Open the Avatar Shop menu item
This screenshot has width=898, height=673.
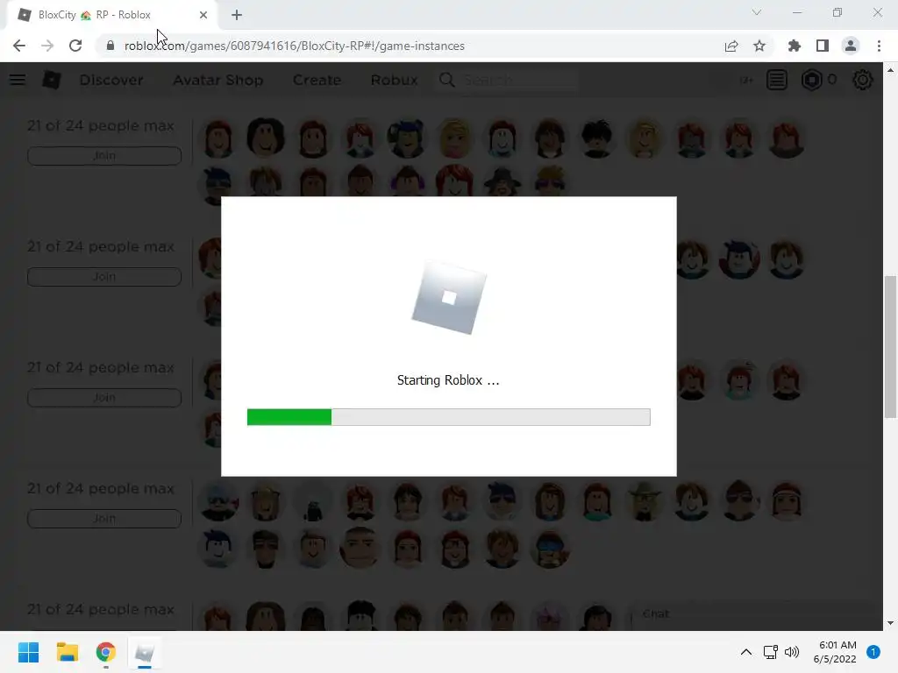pyautogui.click(x=218, y=80)
